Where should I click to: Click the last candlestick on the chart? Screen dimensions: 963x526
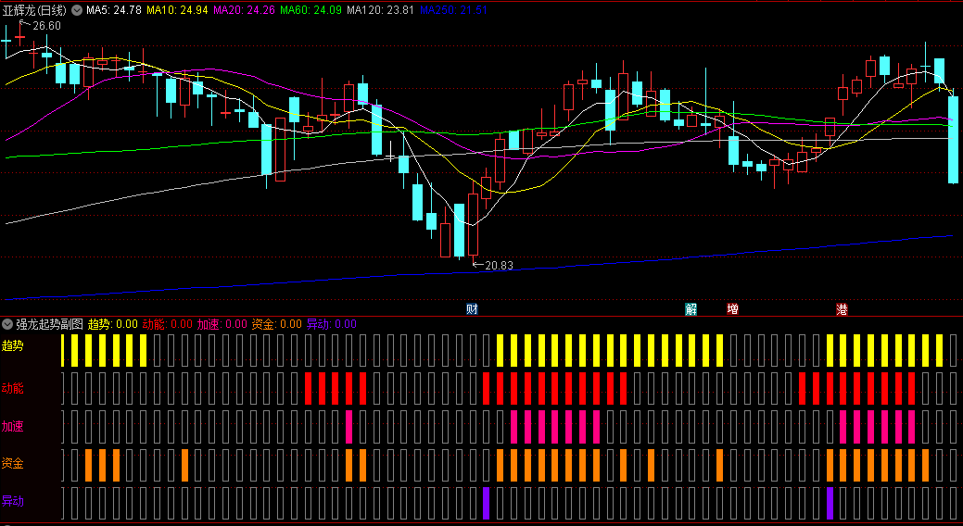(x=953, y=139)
